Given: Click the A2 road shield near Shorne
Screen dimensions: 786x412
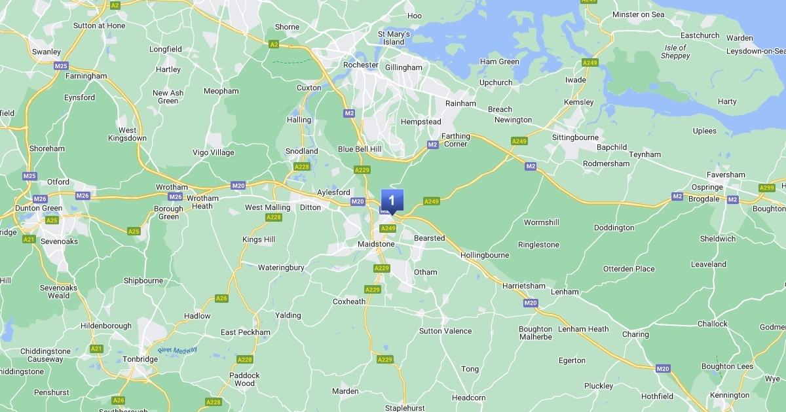Looking at the screenshot, I should [274, 44].
